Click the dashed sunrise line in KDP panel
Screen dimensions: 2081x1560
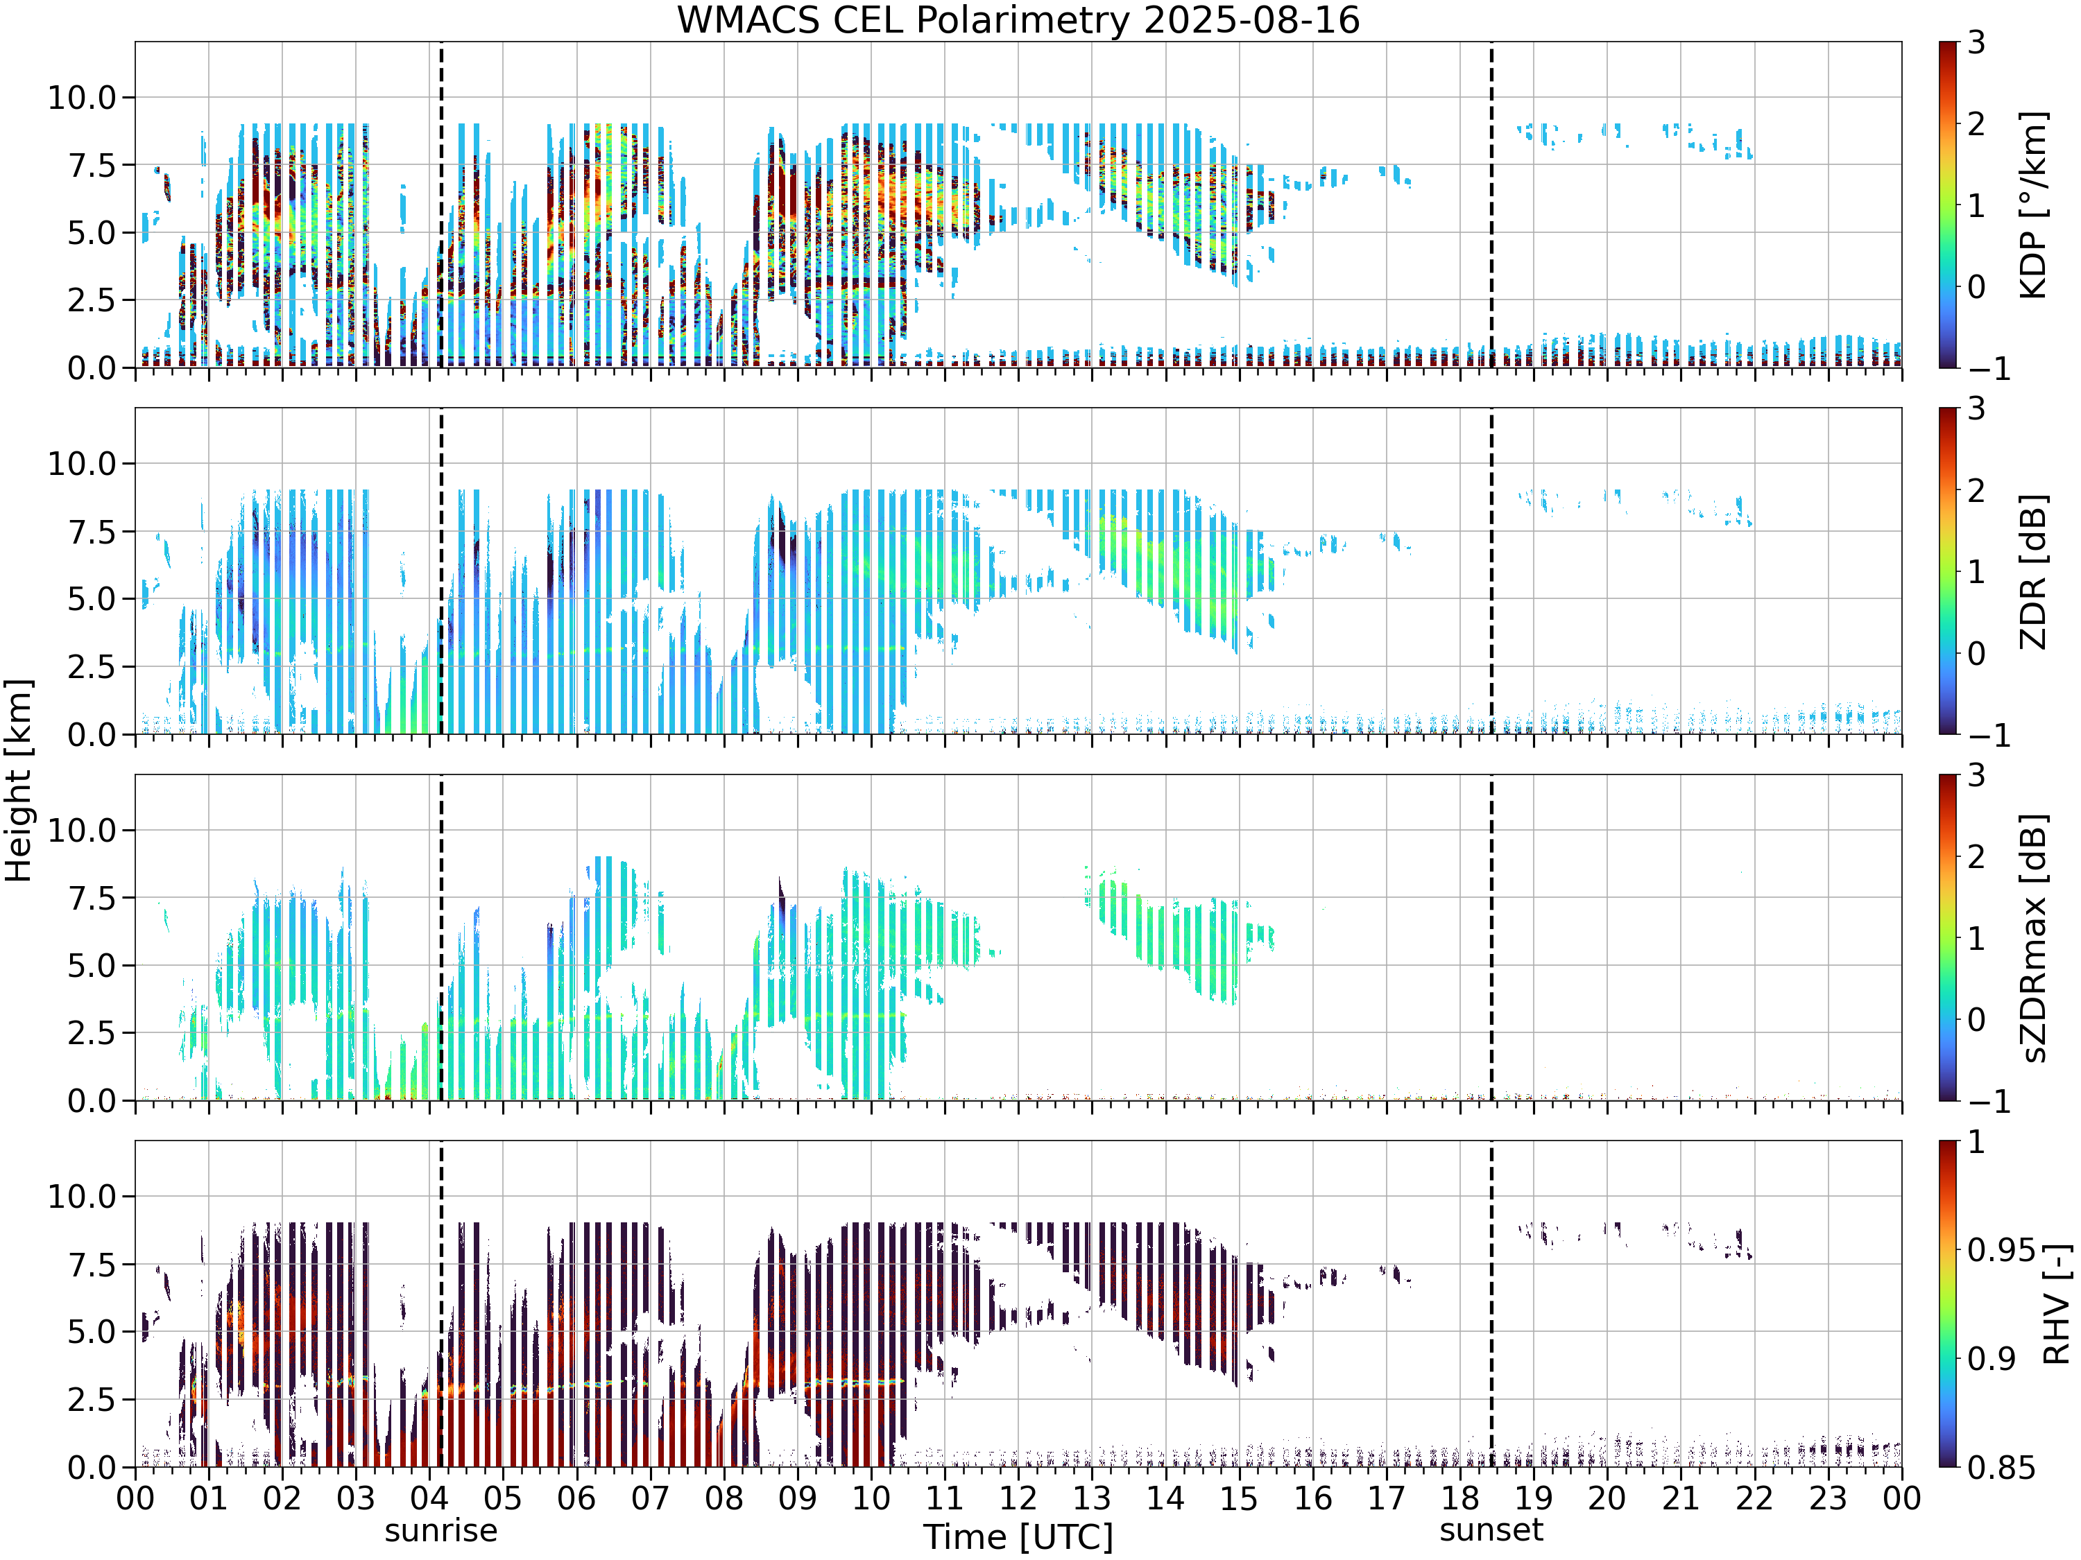click(x=441, y=204)
